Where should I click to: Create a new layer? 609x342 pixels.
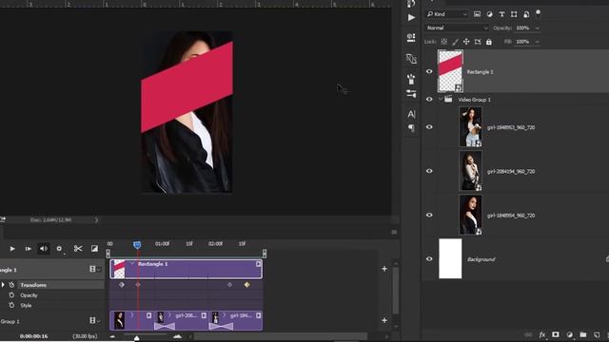pyautogui.click(x=597, y=334)
